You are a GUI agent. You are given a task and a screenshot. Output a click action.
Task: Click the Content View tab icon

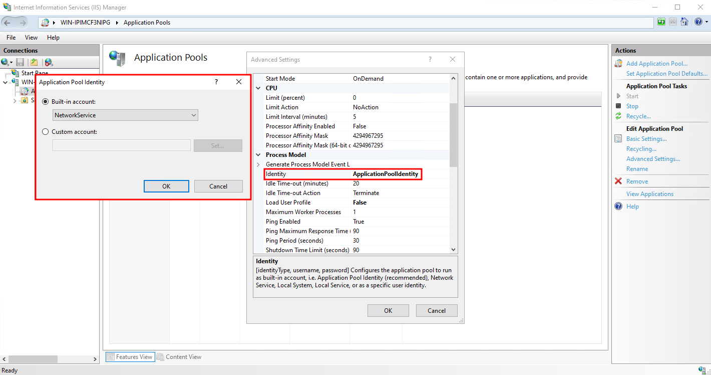160,357
